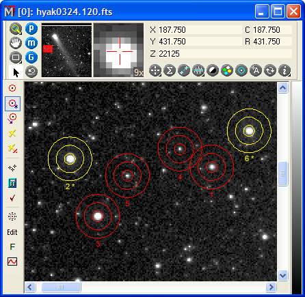Image resolution: width=305 pixels, height=297 pixels.
Task: Click the blue P button
Action: click(31, 29)
